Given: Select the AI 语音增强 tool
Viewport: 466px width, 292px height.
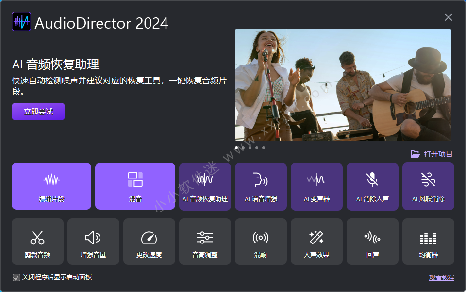Looking at the screenshot, I should coord(261,186).
